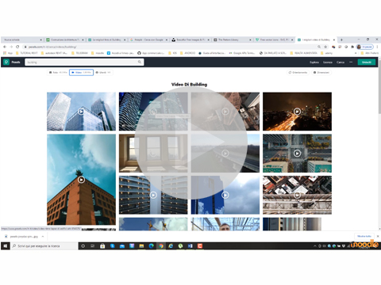This screenshot has width=381, height=285.
Task: Click the play icon on night city highway video
Action: click(x=297, y=112)
